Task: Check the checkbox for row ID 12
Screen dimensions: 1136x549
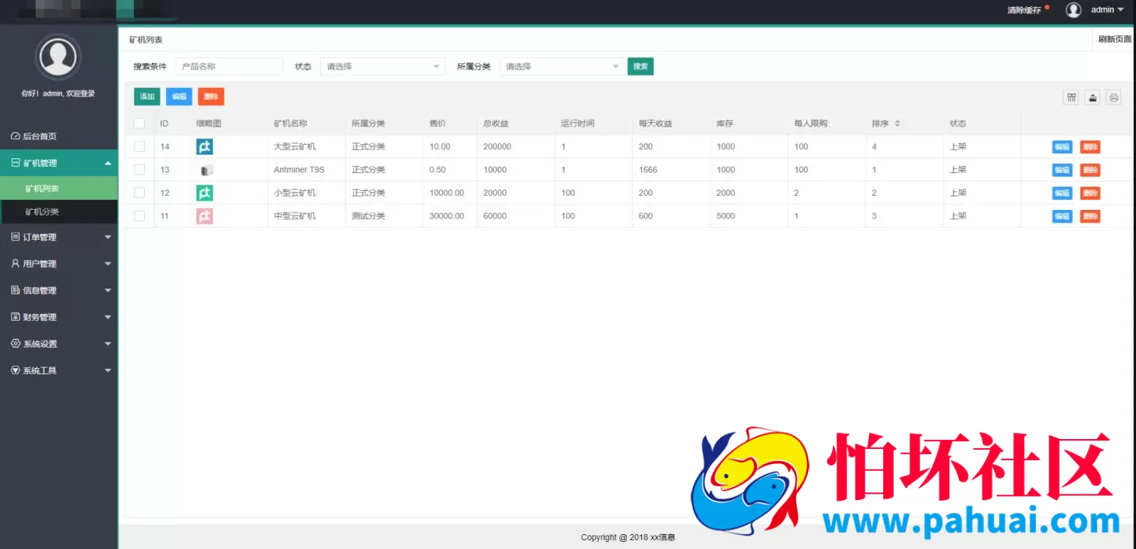Action: pos(139,193)
